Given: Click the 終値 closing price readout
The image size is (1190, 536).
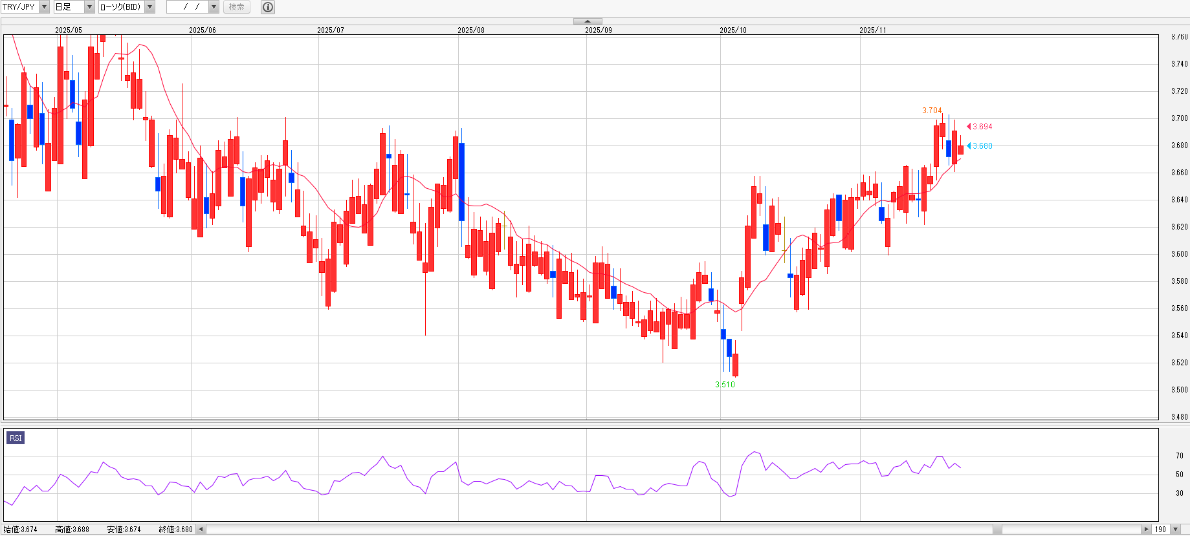Looking at the screenshot, I should (175, 530).
